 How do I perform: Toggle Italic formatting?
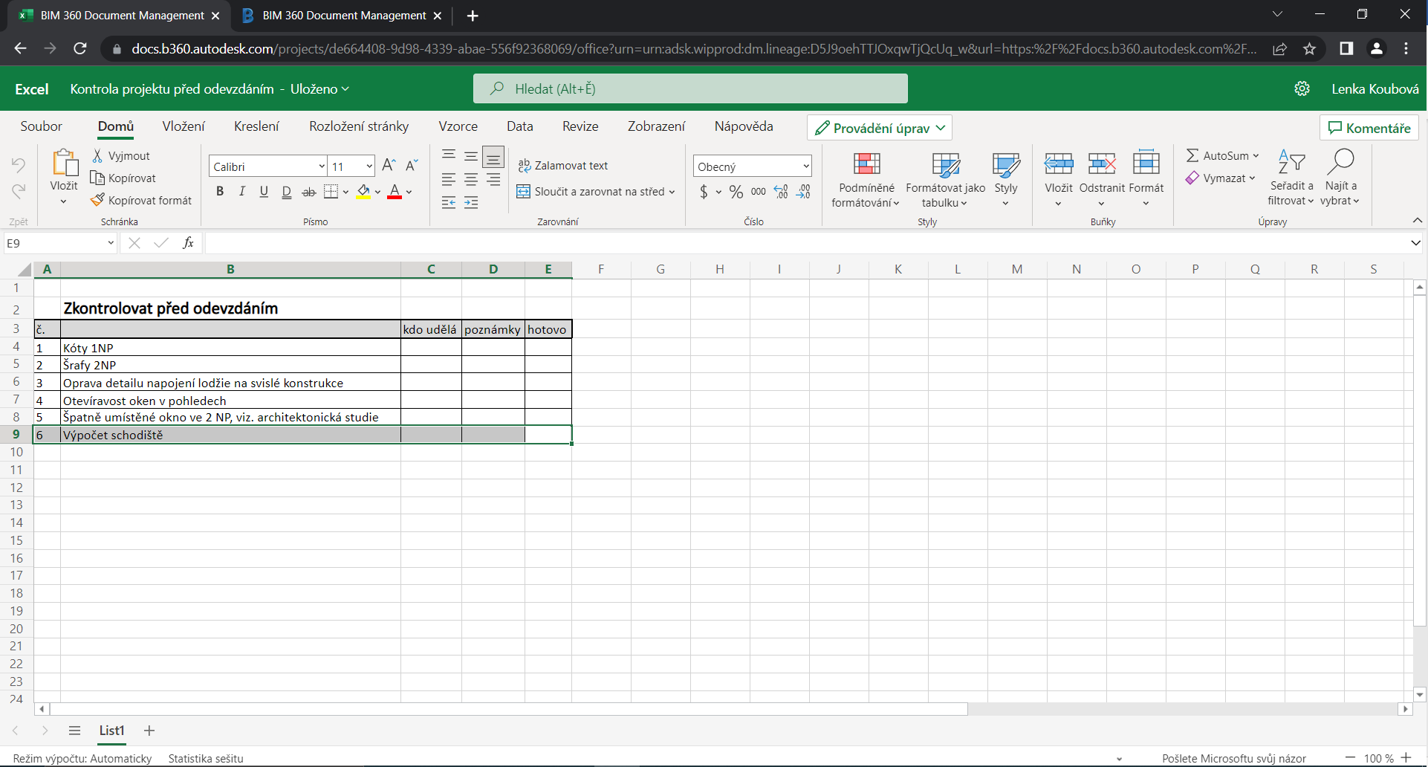[241, 192]
